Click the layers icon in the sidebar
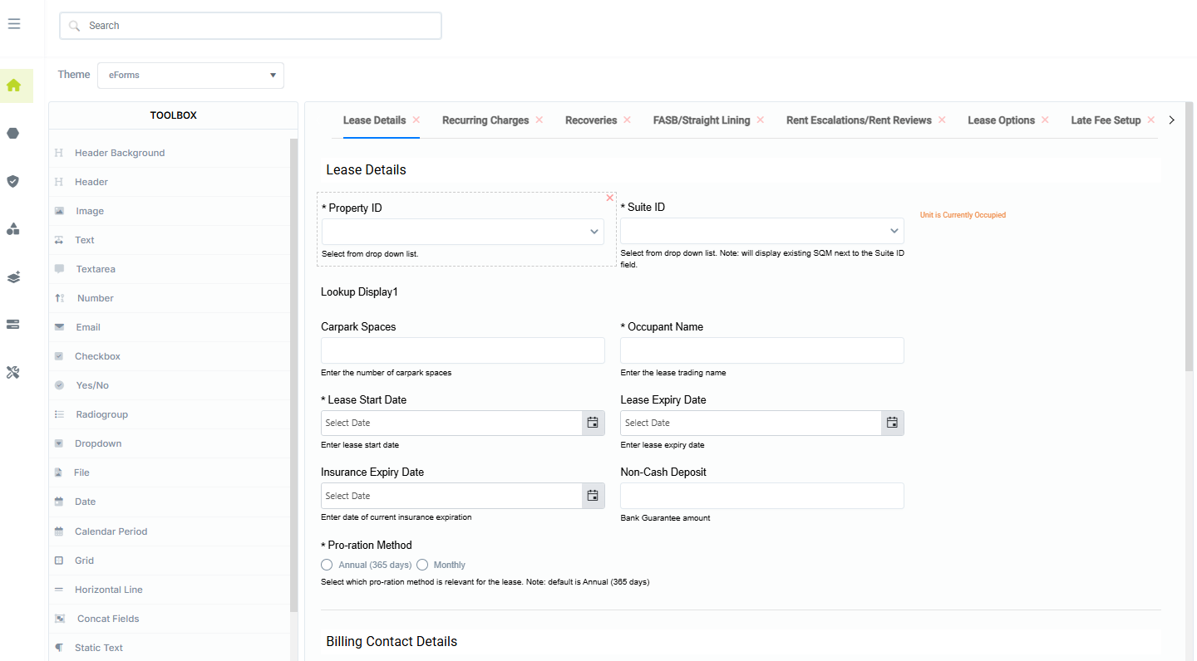The image size is (1197, 661). 12,277
